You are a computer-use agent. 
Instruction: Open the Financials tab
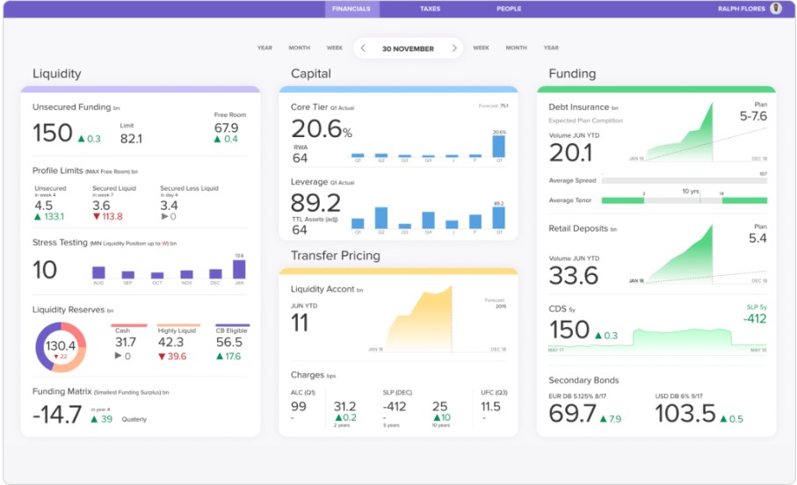[x=351, y=9]
